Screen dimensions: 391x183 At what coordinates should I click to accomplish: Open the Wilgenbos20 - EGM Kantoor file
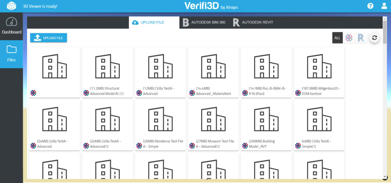pos(319,72)
